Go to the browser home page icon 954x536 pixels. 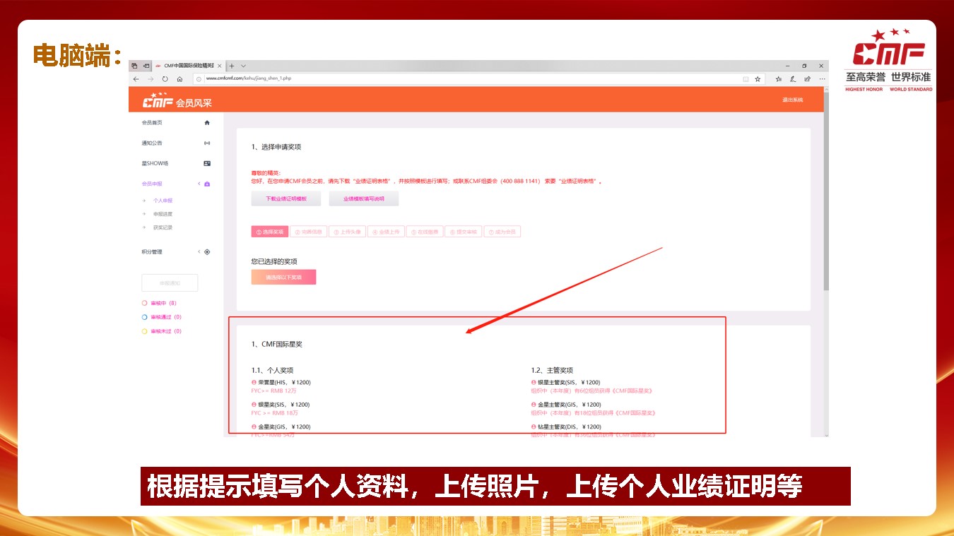[x=180, y=79]
